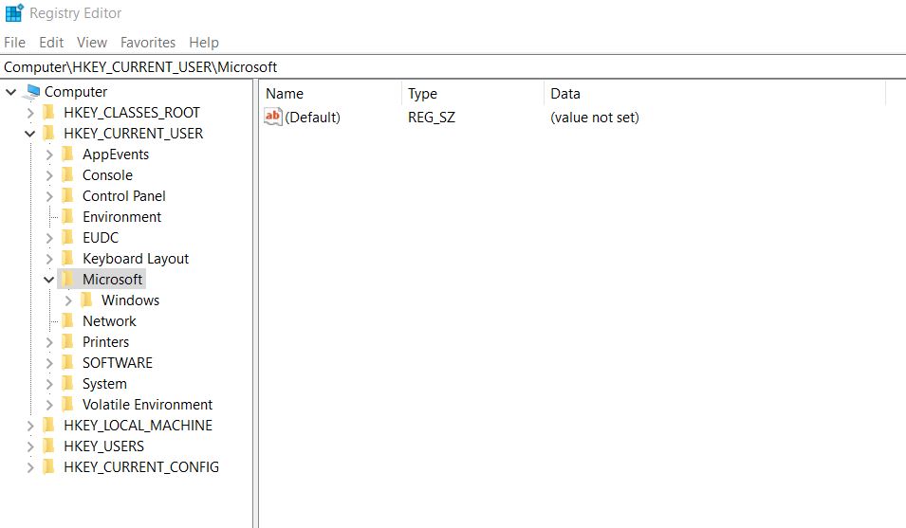906x528 pixels.
Task: Expand the Console key
Action: pos(49,175)
